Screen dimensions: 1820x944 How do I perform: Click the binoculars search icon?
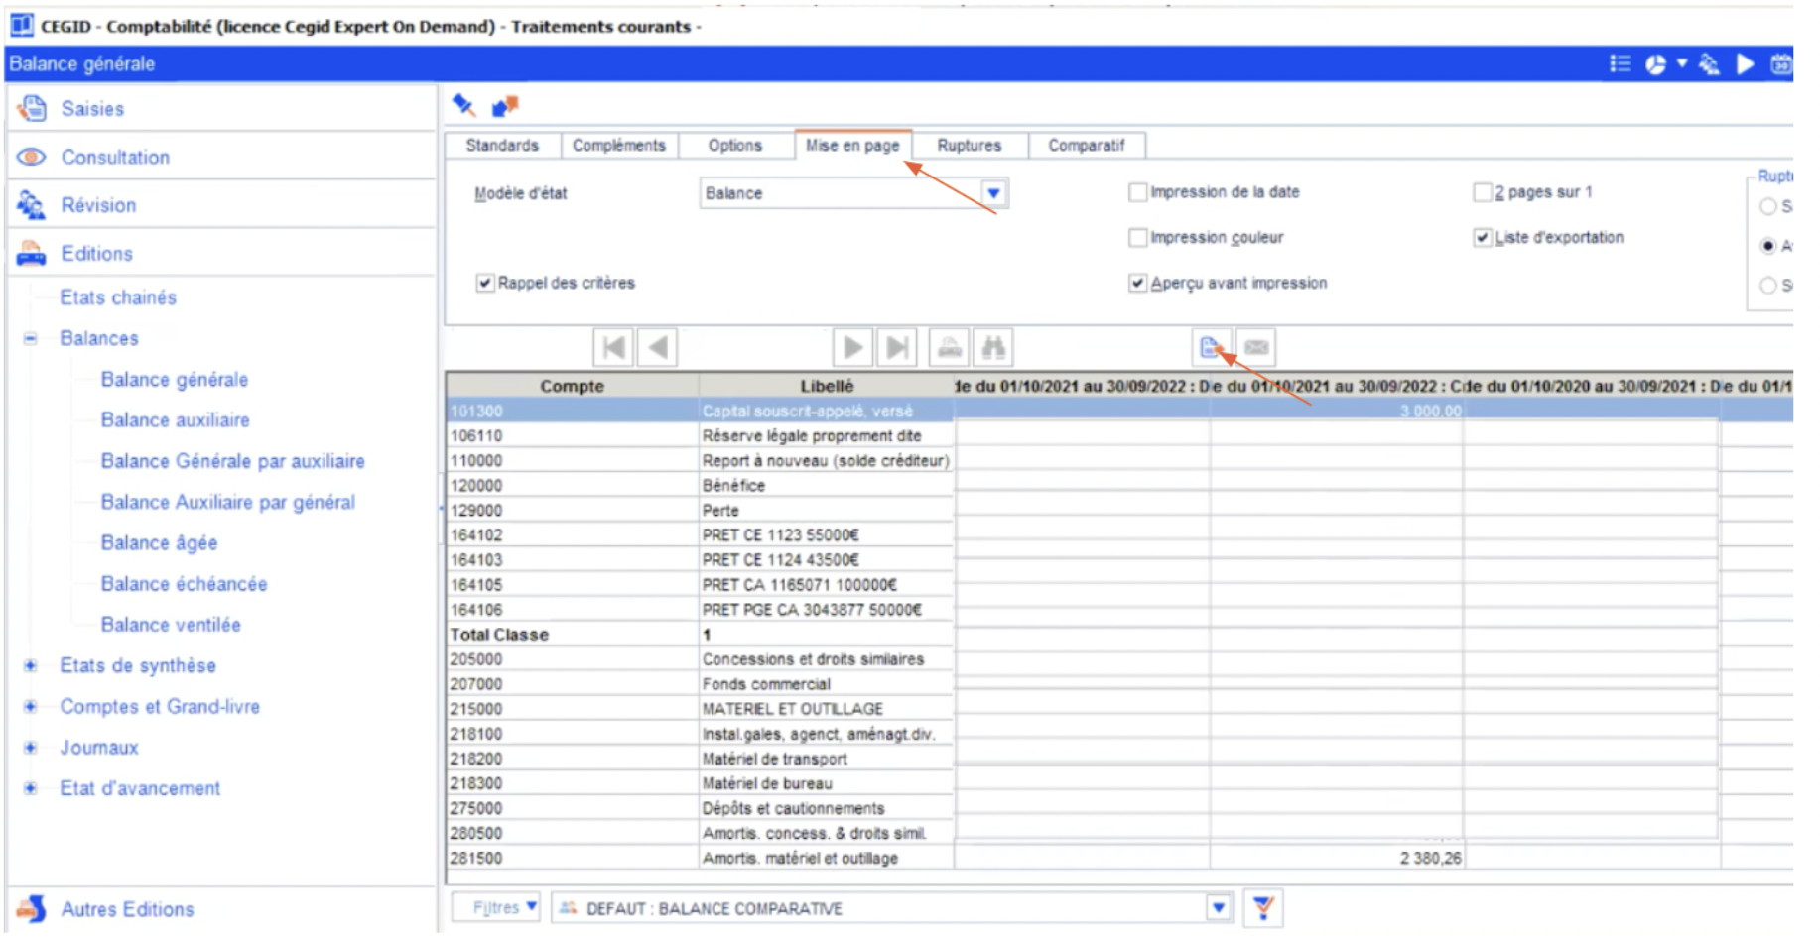point(993,348)
